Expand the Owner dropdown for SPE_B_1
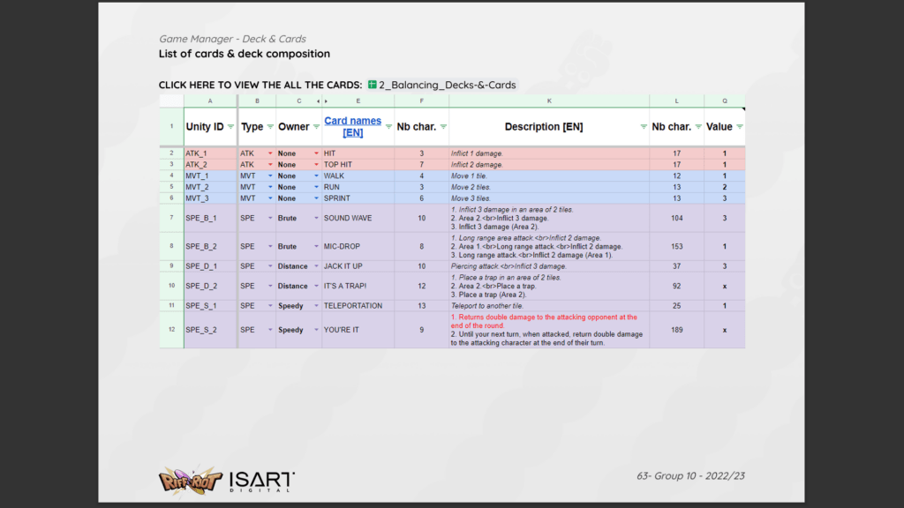This screenshot has width=904, height=508. click(316, 218)
